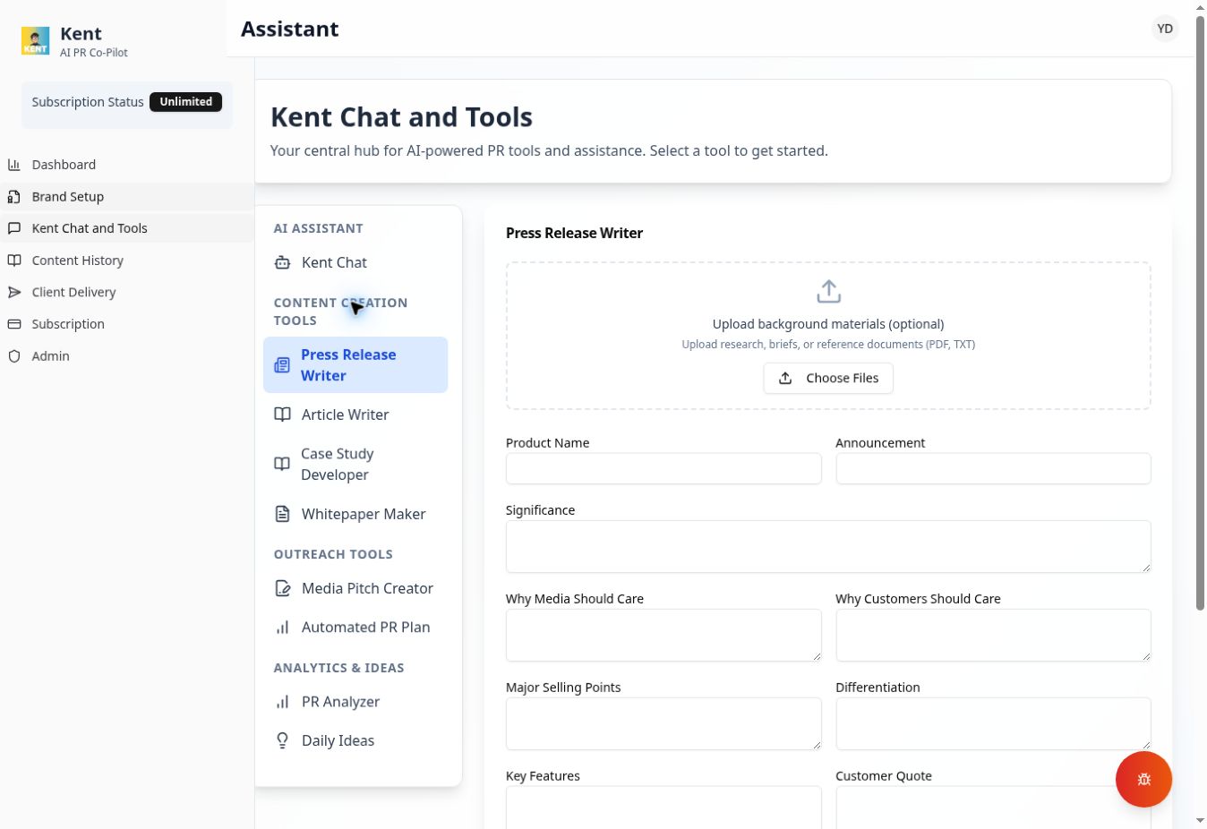Click the upload arrow icon in the drop zone
This screenshot has width=1207, height=829.
(x=828, y=292)
